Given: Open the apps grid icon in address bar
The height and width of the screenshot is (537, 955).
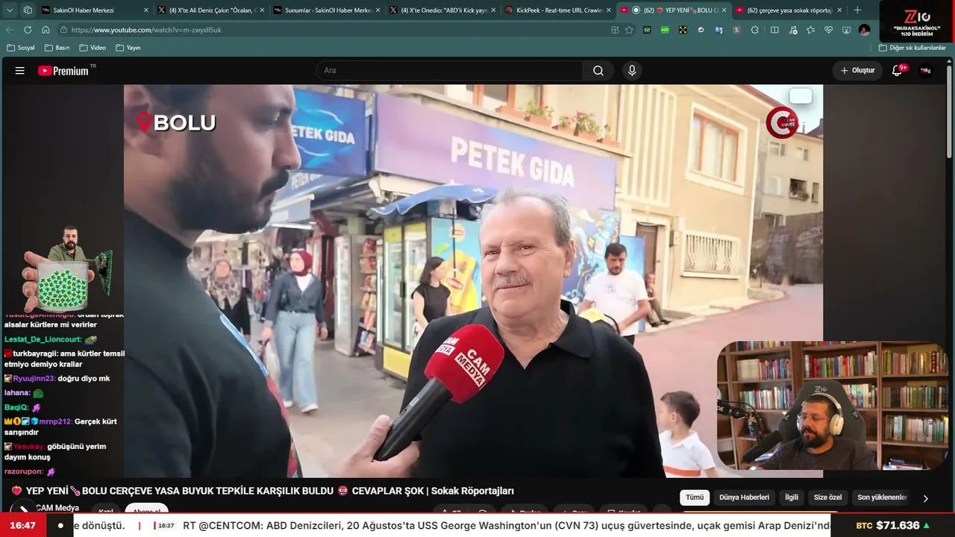Looking at the screenshot, I should click(x=615, y=30).
